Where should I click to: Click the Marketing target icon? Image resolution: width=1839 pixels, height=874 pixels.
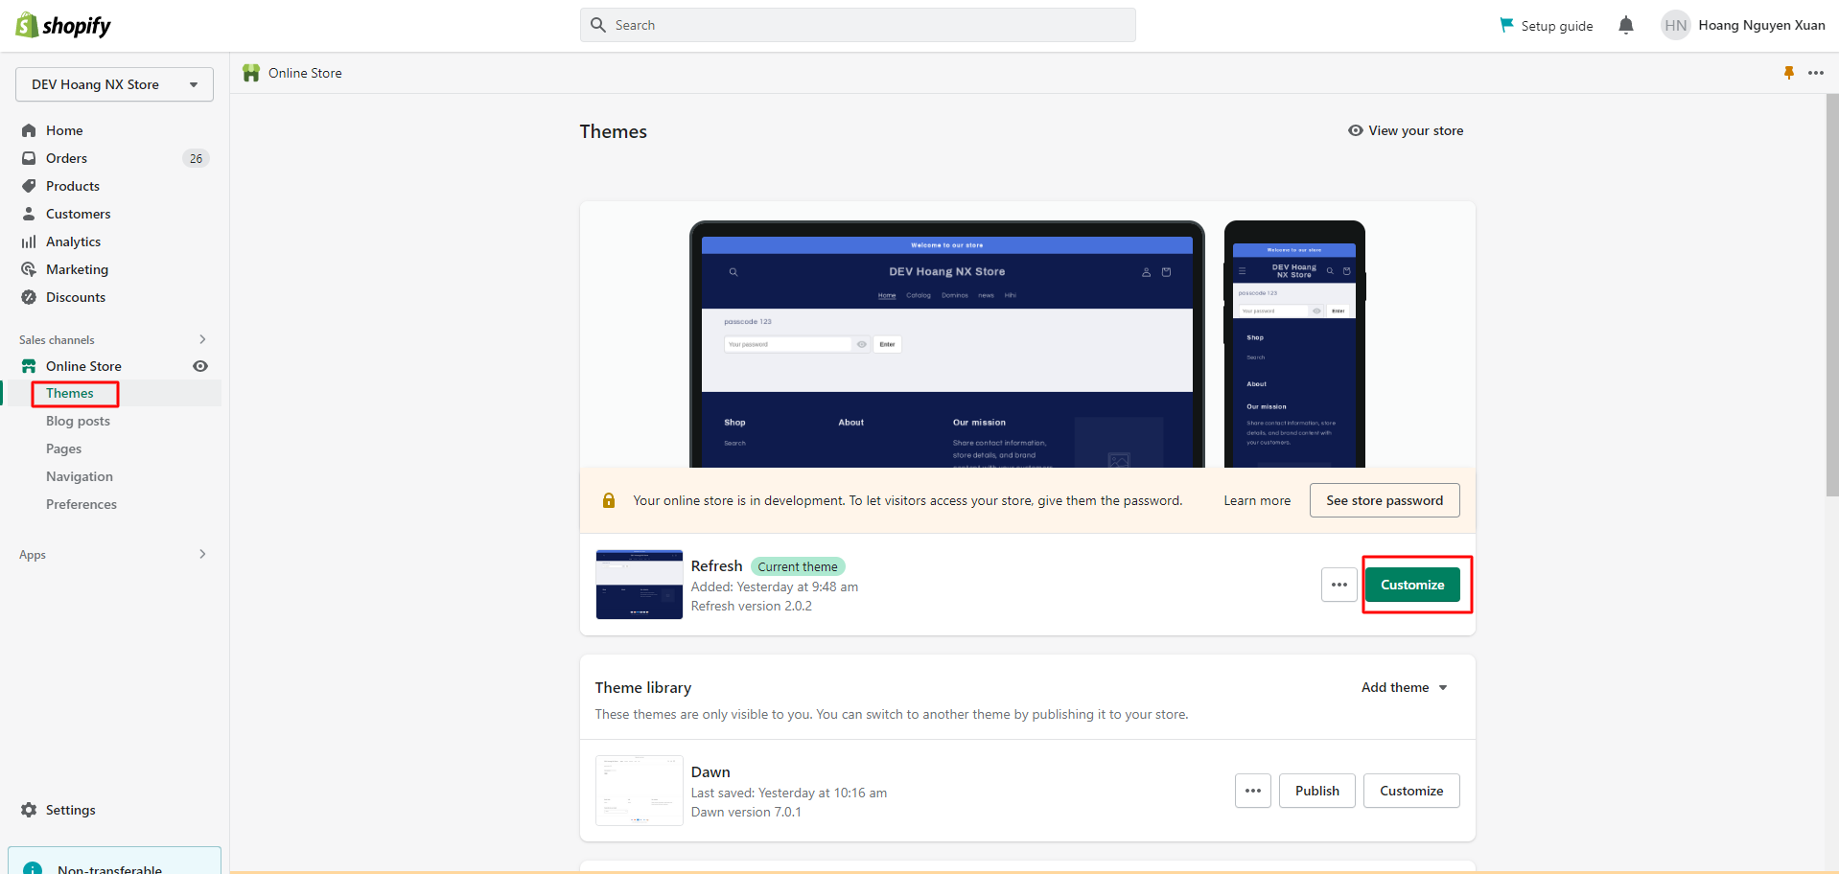tap(29, 269)
